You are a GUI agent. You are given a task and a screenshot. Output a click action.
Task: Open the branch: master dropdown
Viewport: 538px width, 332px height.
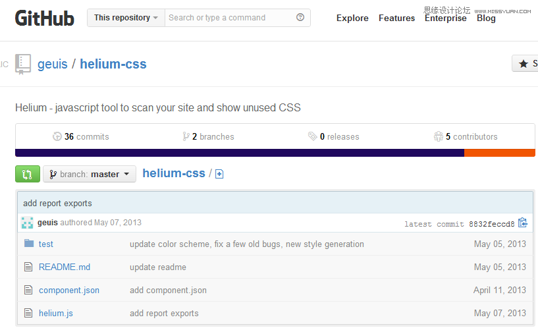[90, 174]
